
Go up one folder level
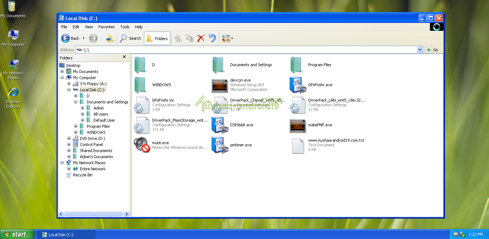click(110, 38)
